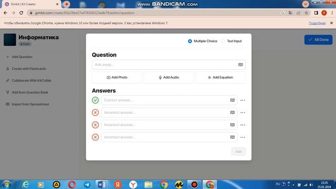Open image icon in correct answer row
The height and width of the screenshot is (189, 336).
click(232, 100)
